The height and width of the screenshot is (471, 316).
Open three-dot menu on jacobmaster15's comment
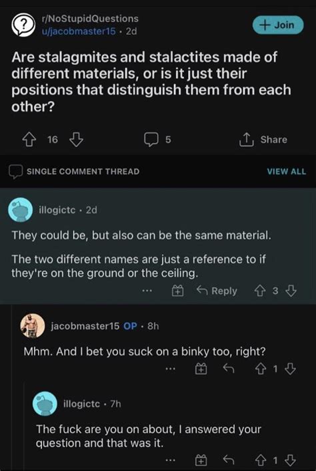pos(170,369)
